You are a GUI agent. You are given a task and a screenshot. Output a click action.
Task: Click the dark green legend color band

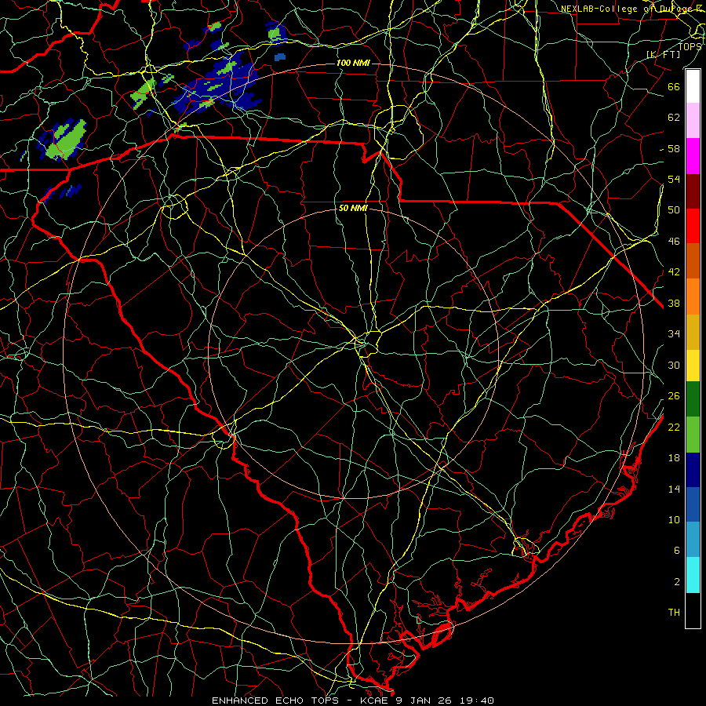click(x=693, y=399)
